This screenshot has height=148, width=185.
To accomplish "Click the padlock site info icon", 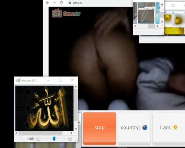I will [x=70, y=3].
